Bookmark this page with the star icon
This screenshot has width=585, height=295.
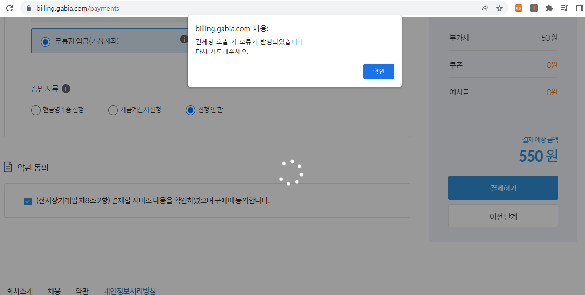tap(500, 8)
